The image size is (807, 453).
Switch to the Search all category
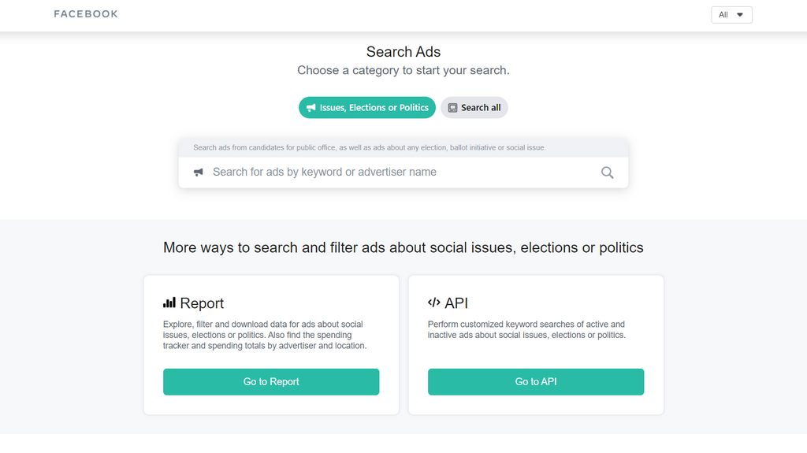tap(474, 108)
